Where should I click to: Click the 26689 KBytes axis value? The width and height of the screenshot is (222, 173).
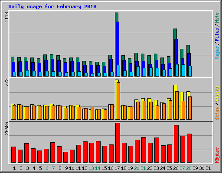[7, 128]
